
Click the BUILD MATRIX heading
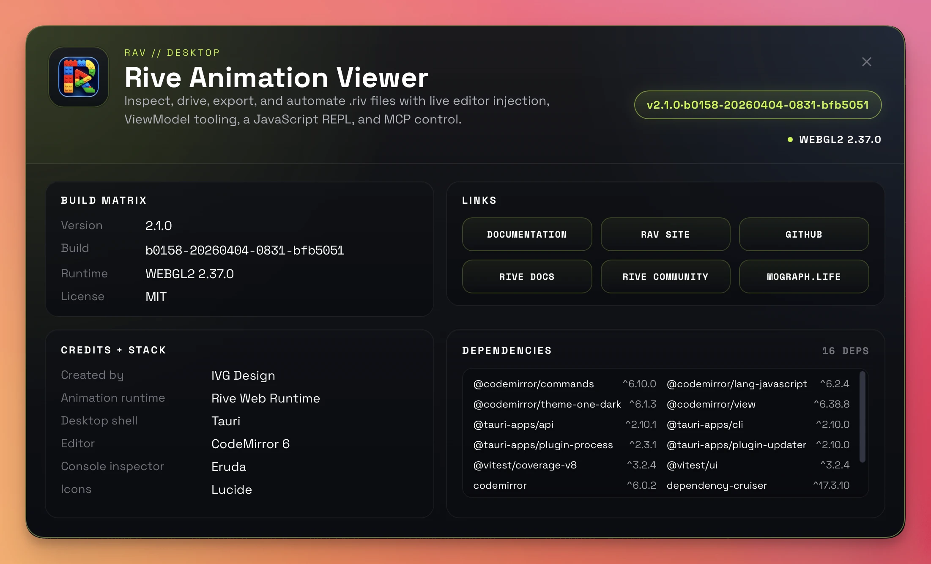104,200
